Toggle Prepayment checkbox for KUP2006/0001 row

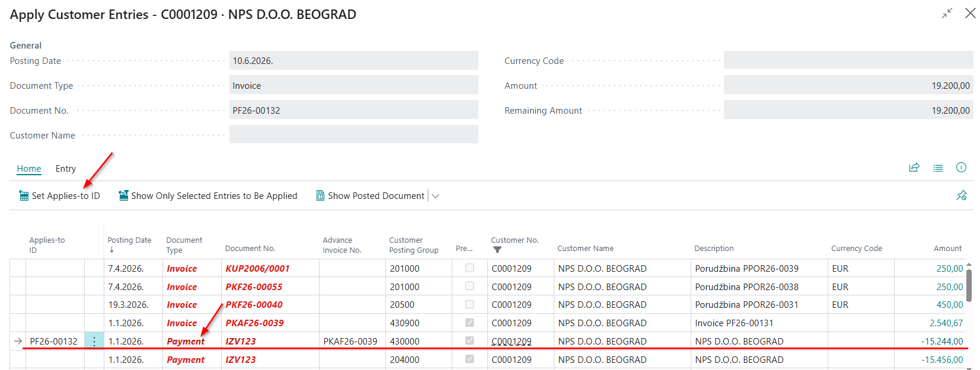[x=470, y=268]
